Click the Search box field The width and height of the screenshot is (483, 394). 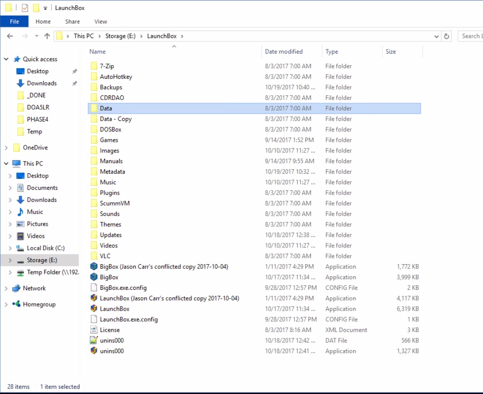470,36
